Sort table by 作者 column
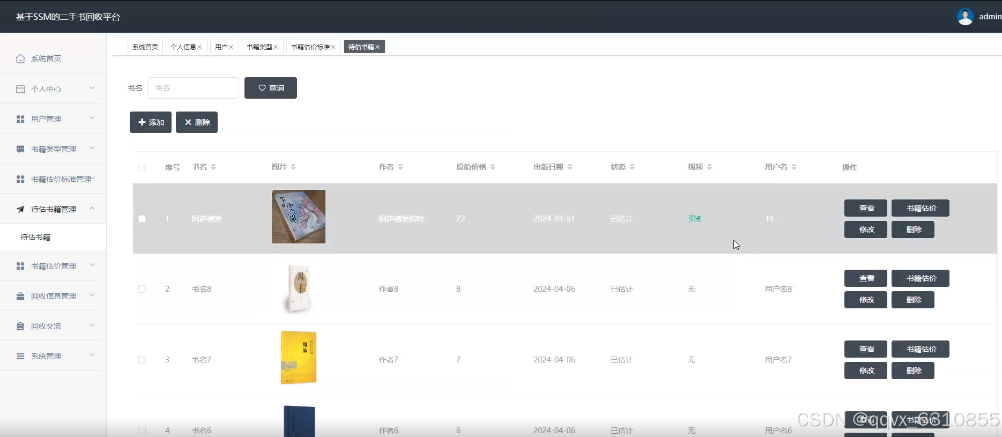1002x437 pixels. click(x=400, y=167)
